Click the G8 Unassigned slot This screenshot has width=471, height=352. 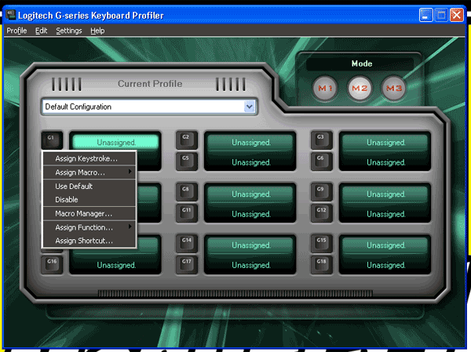click(x=251, y=194)
